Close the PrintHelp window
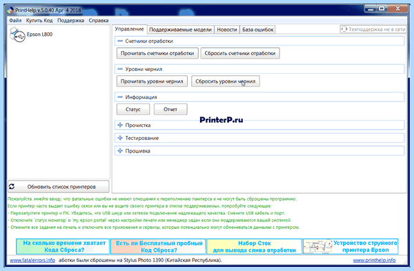The height and width of the screenshot is (271, 414). pos(398,9)
